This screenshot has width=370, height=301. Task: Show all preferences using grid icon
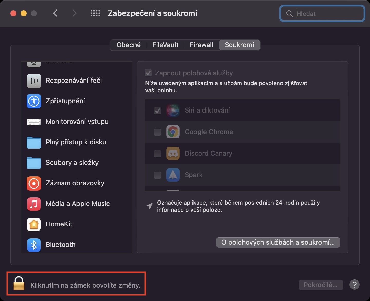(95, 13)
